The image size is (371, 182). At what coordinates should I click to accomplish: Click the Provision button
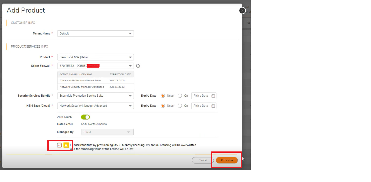[x=227, y=160]
